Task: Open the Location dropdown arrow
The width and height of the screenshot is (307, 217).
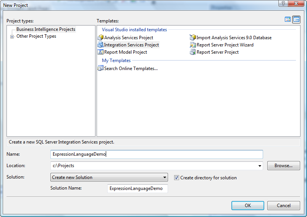Action: click(x=260, y=166)
